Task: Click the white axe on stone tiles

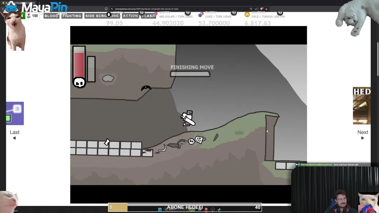Action: (107, 142)
